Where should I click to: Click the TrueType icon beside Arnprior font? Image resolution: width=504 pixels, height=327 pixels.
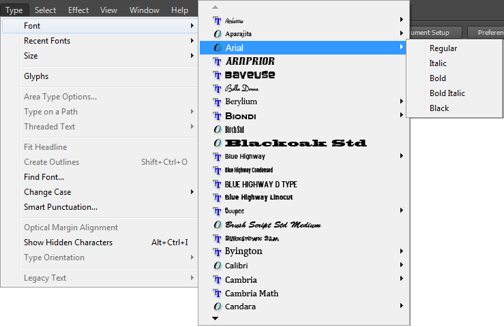click(218, 61)
